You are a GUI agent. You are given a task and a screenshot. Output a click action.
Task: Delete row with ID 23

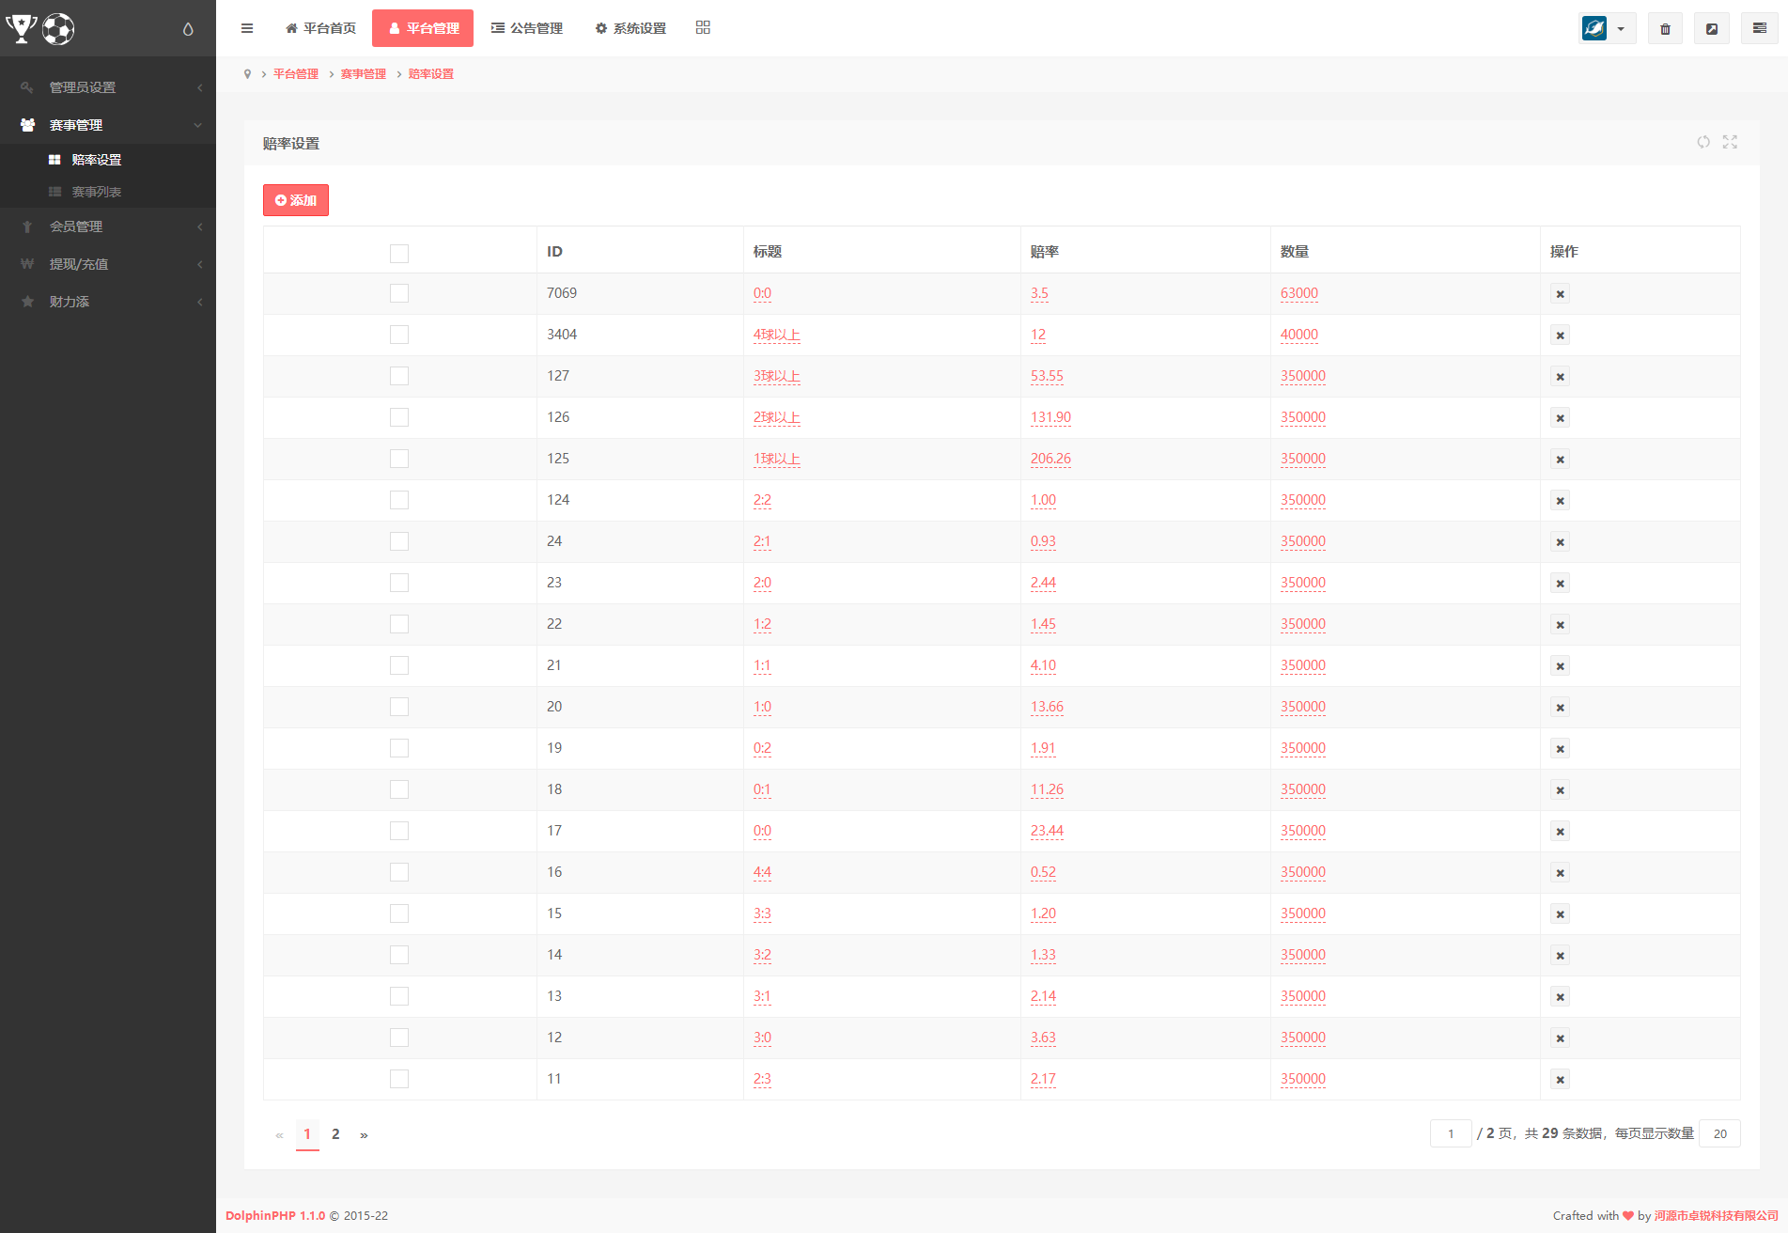(1560, 584)
